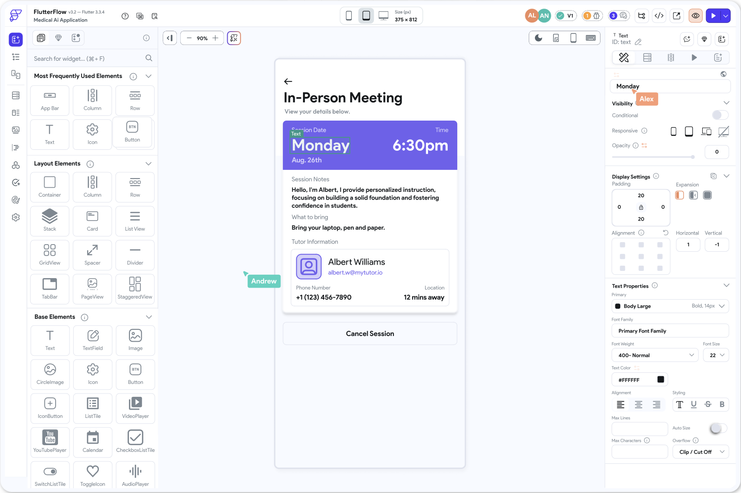Click the albert.w@mytutor.io email link
741x493 pixels.
(355, 272)
